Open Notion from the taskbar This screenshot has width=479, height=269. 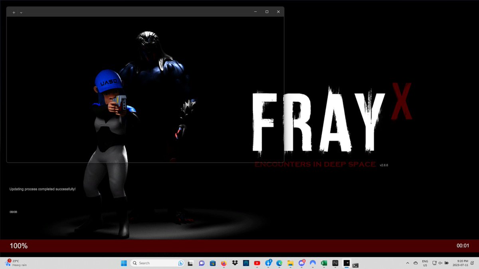335,263
